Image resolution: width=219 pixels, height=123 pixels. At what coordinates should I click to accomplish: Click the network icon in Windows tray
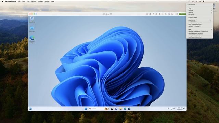point(172,109)
